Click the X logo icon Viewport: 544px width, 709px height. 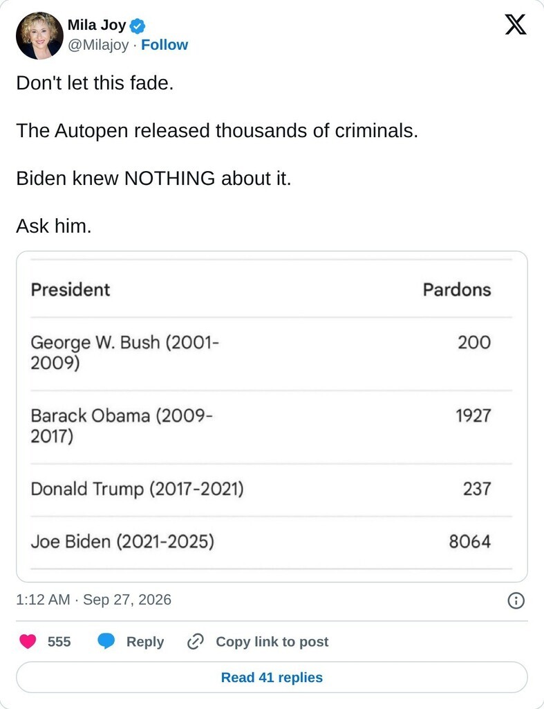pyautogui.click(x=515, y=24)
